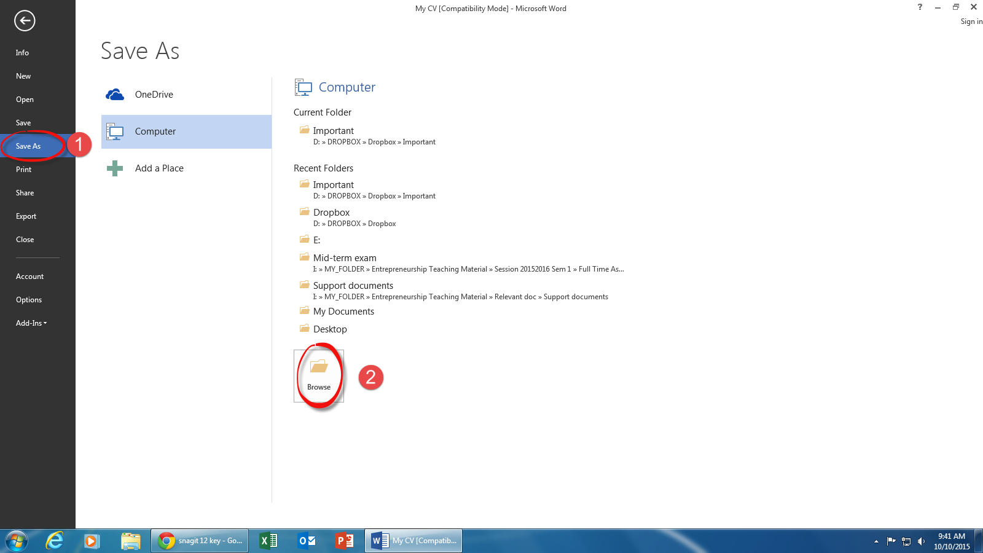Open Outlook from the taskbar
Image resolution: width=983 pixels, height=553 pixels.
point(306,541)
